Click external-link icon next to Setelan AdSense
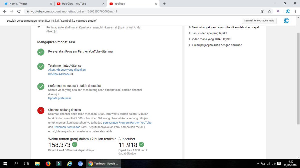This screenshot has width=300, height=168. click(x=71, y=74)
